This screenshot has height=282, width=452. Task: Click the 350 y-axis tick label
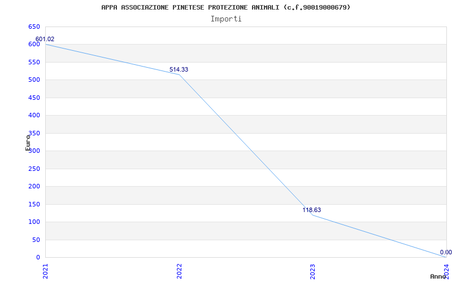coord(34,133)
